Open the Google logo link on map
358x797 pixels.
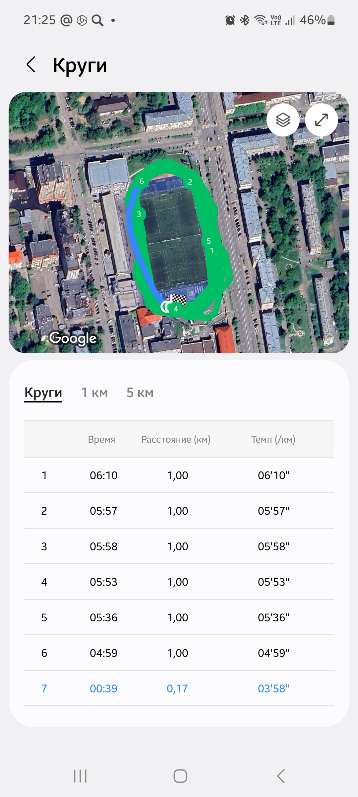73,338
